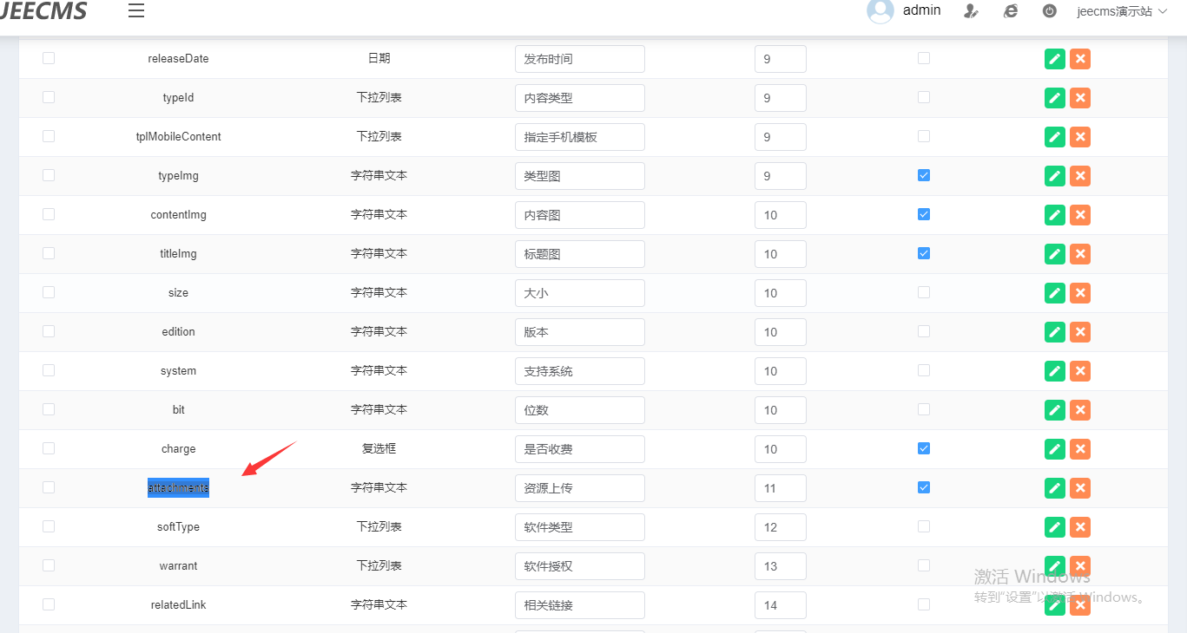This screenshot has height=633, width=1187.
Task: Tick the row-selection checkbox before warrant
Action: (x=49, y=565)
